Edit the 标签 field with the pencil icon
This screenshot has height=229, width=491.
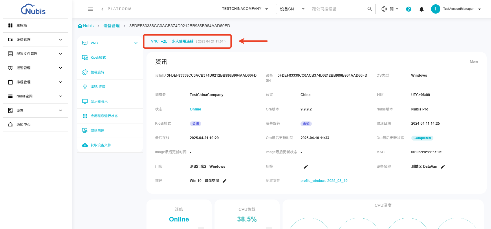click(306, 167)
